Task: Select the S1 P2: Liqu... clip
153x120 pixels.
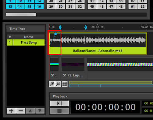Action: tap(73, 68)
